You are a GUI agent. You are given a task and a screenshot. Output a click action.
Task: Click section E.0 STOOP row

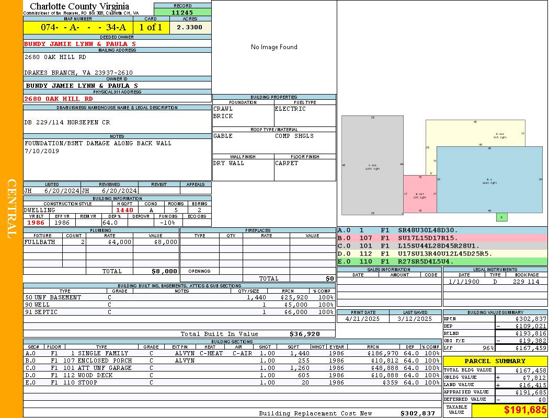click(233, 382)
